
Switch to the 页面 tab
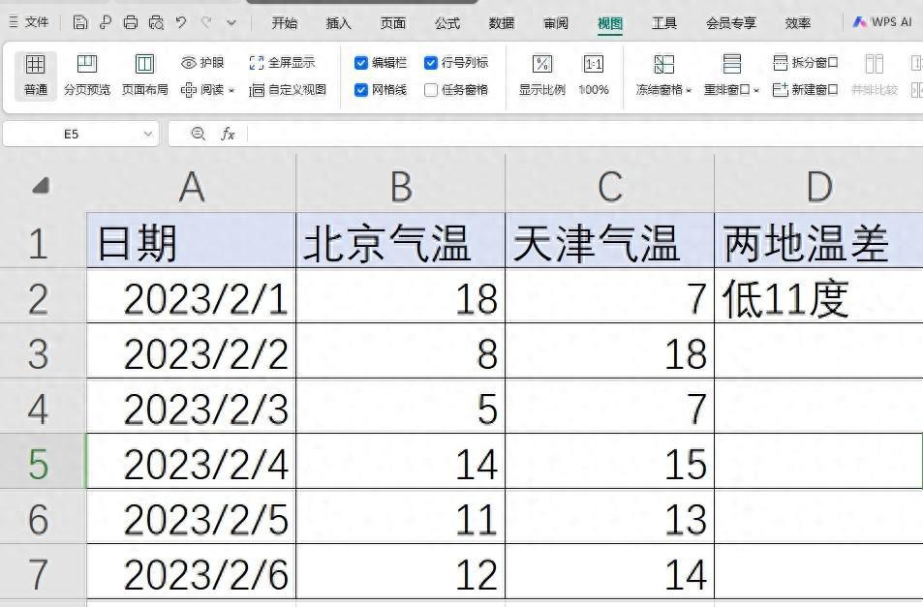(392, 23)
